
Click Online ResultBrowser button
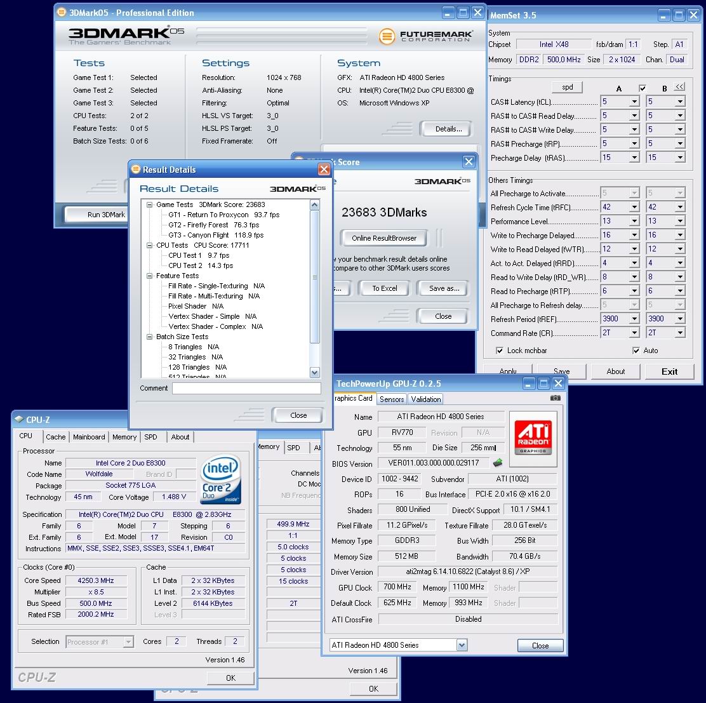384,238
